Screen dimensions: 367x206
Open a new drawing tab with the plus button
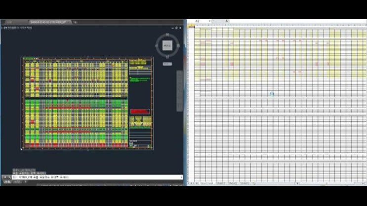click(75, 22)
